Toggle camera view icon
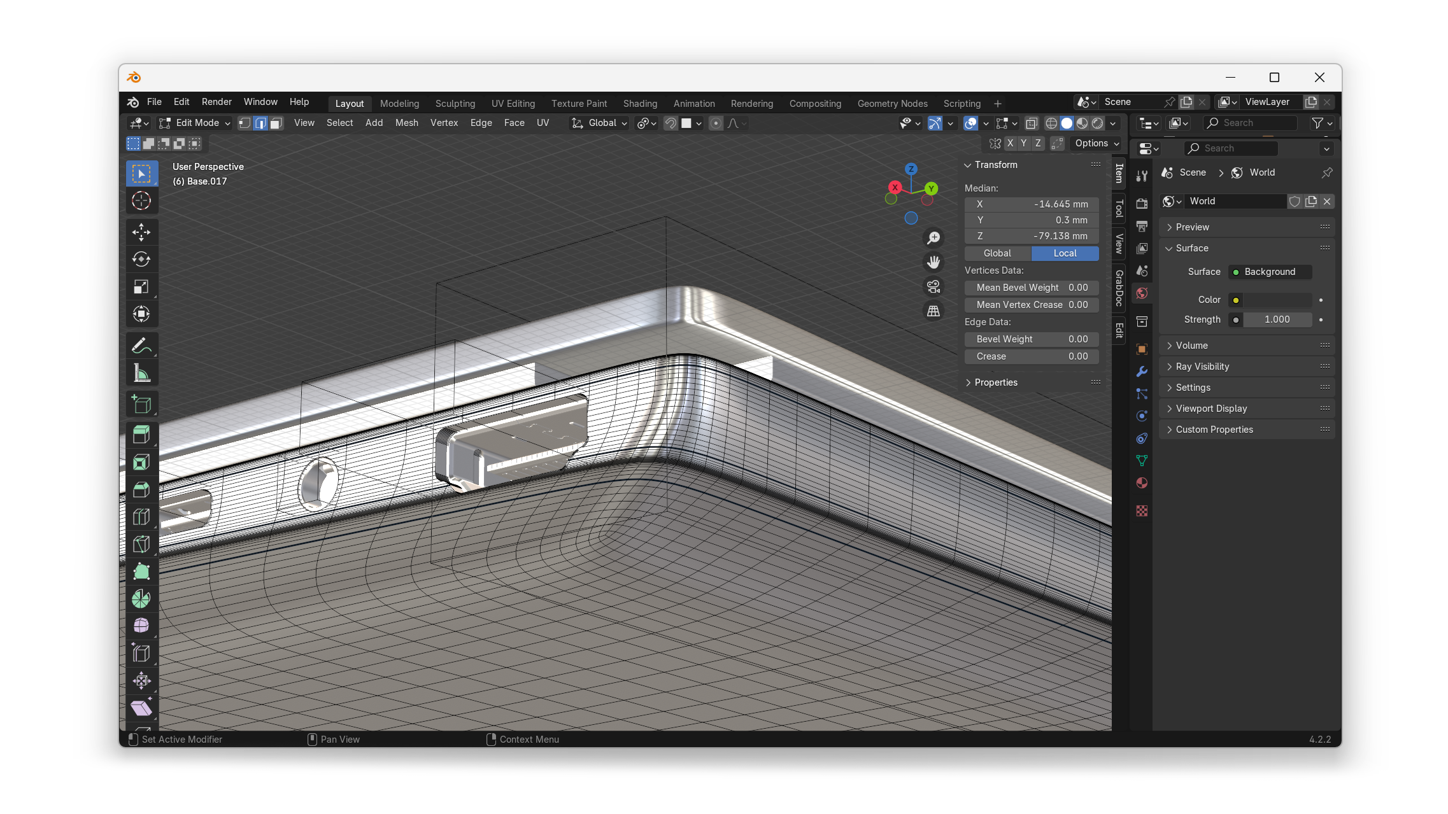The image size is (1448, 814). tap(933, 286)
